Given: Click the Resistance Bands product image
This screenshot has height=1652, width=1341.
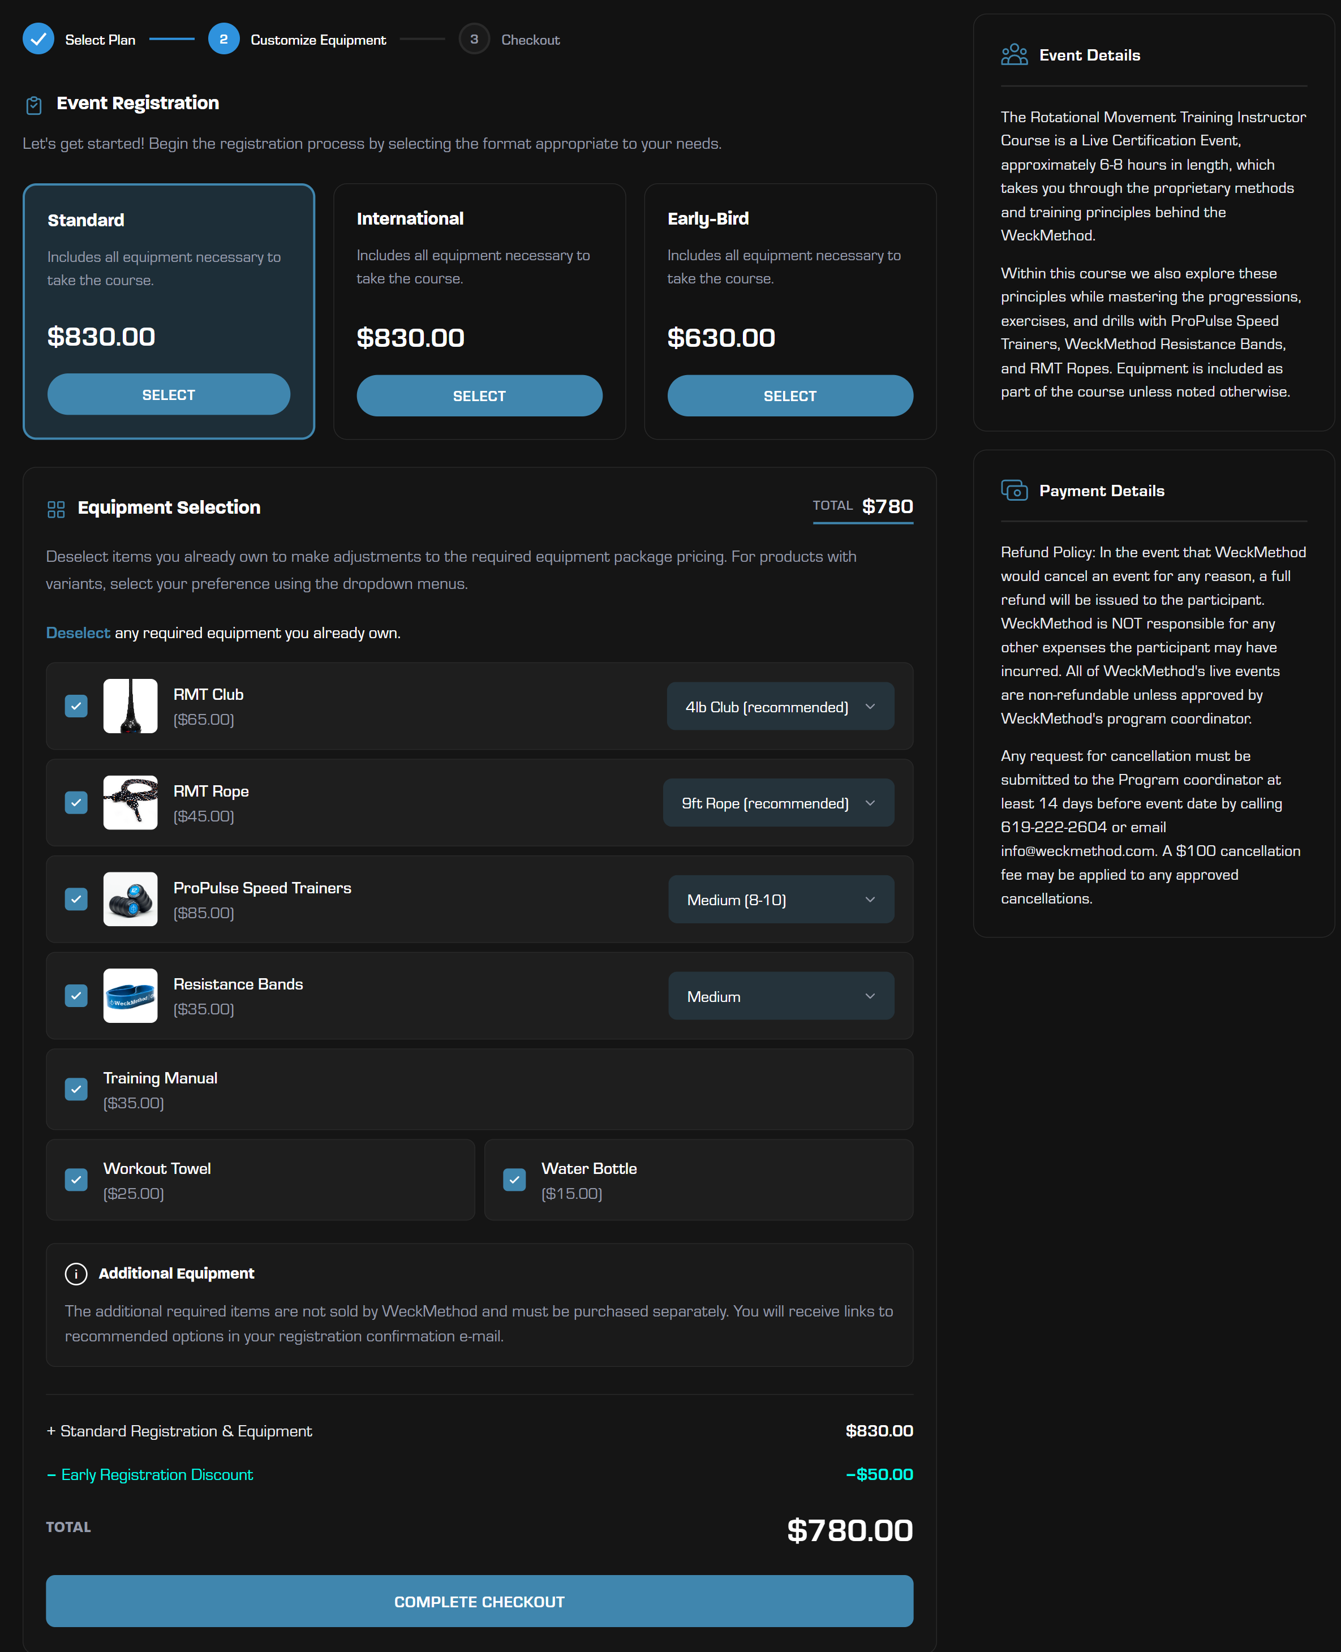Looking at the screenshot, I should click(x=130, y=996).
